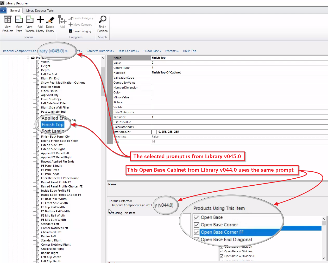Select Finish Back Panel Qty prompt
Screen dimensions: 328x263
[55, 137]
